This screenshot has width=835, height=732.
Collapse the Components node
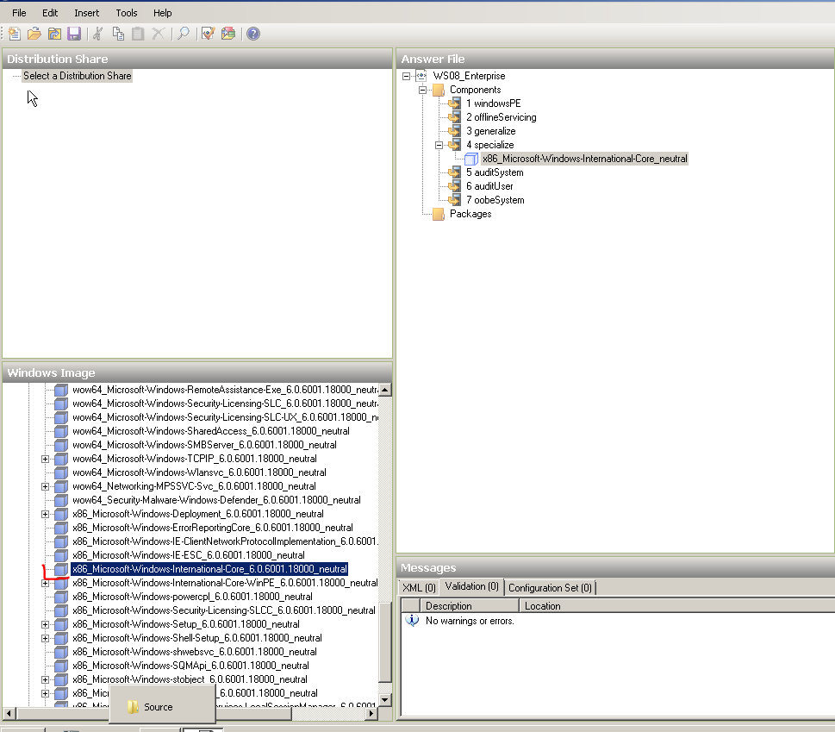pyautogui.click(x=423, y=90)
